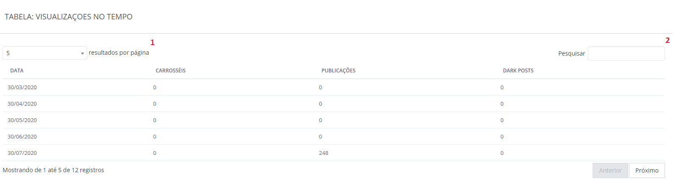
Task: Go to next page with Próximo
Action: click(x=647, y=170)
